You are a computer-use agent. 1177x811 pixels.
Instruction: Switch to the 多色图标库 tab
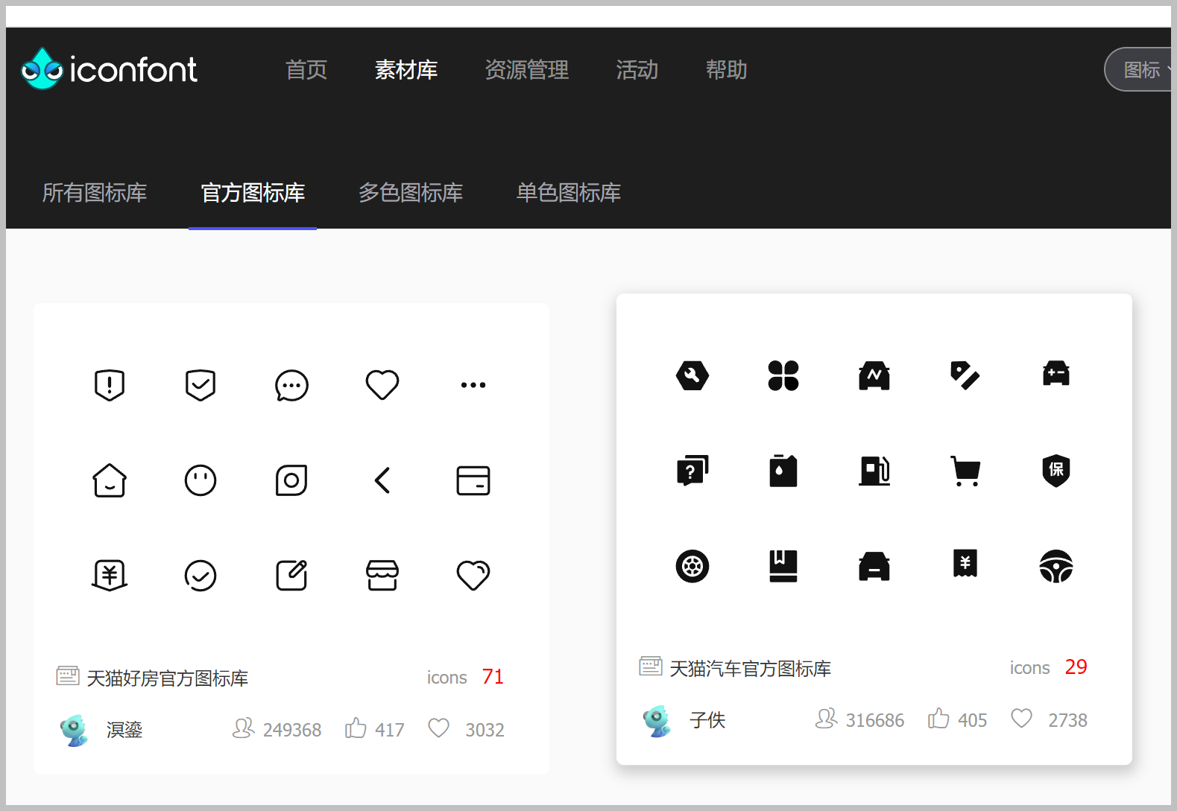pos(411,193)
